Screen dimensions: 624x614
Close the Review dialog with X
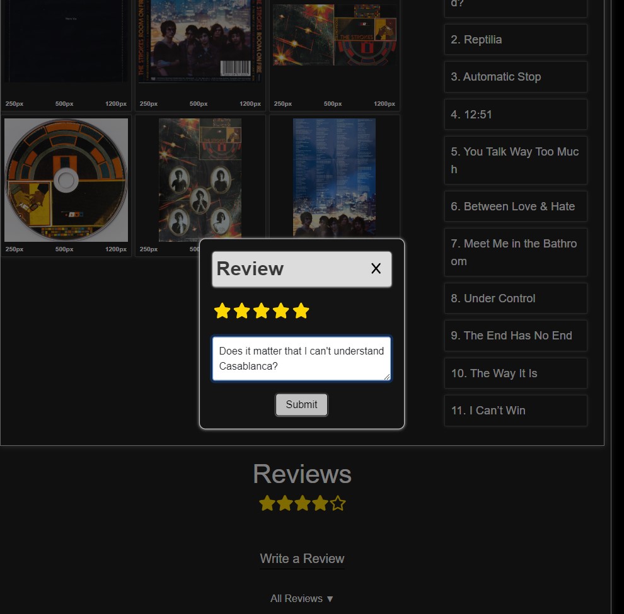376,269
